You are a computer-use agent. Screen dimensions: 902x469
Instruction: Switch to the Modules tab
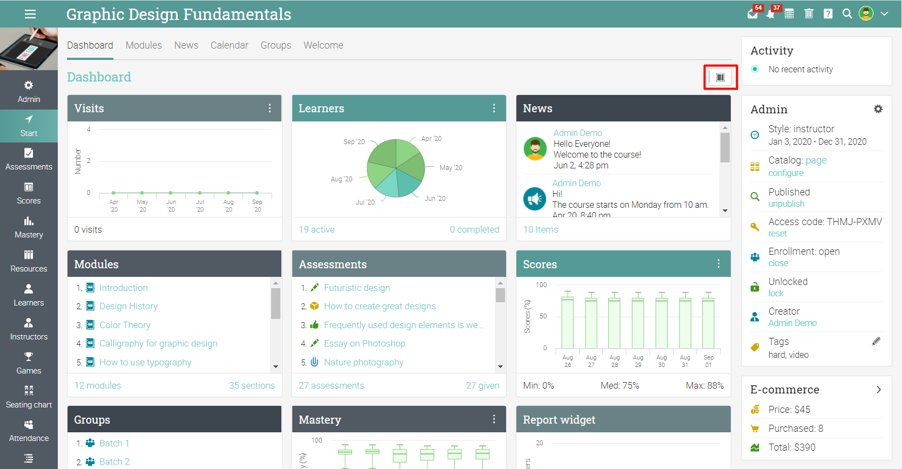pyautogui.click(x=144, y=45)
